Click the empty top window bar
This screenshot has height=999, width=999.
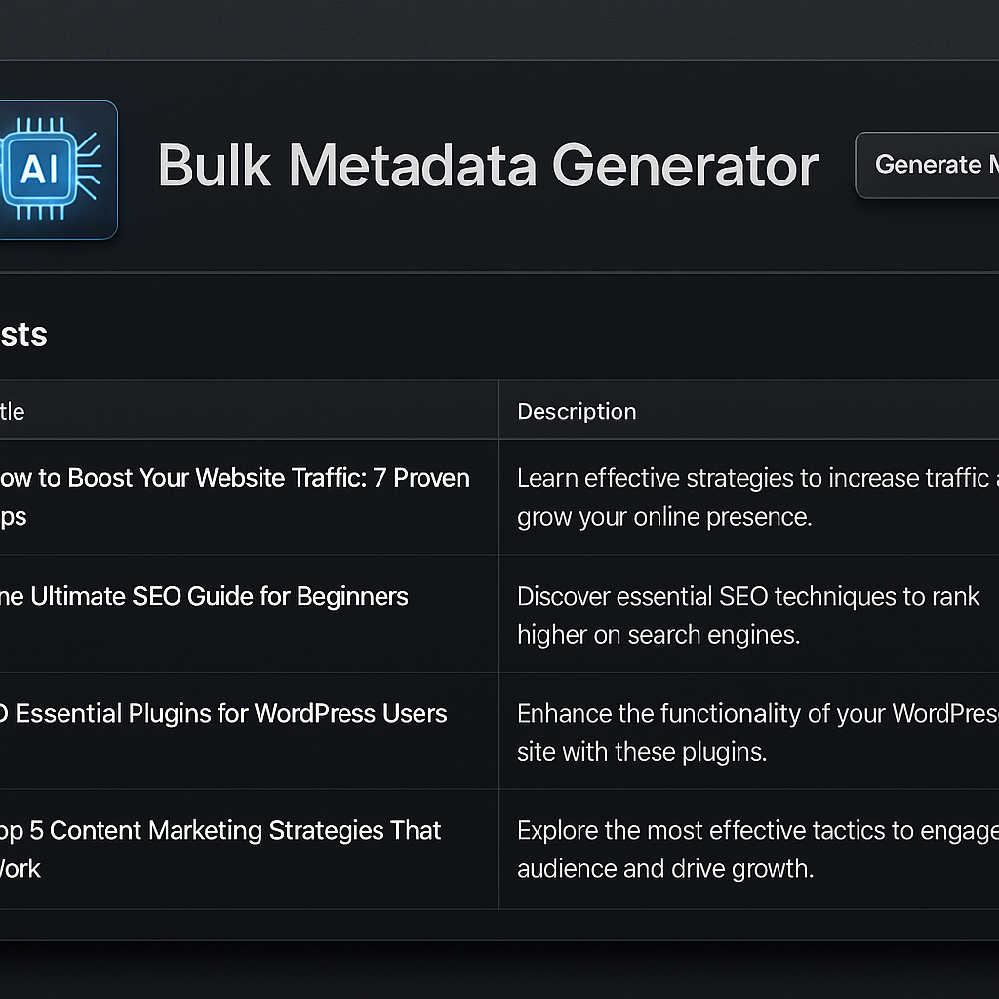[x=499, y=29]
